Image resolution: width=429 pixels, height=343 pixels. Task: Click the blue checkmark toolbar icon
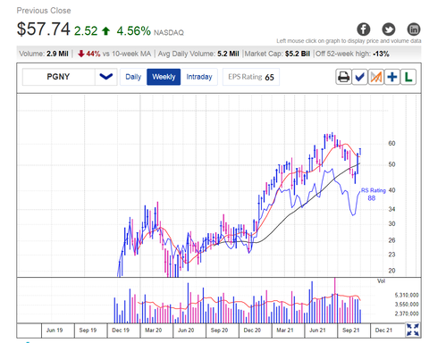point(359,77)
